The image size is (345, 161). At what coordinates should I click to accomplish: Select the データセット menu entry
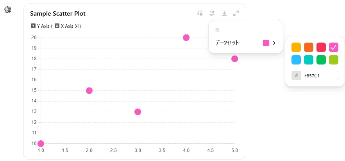(245, 43)
